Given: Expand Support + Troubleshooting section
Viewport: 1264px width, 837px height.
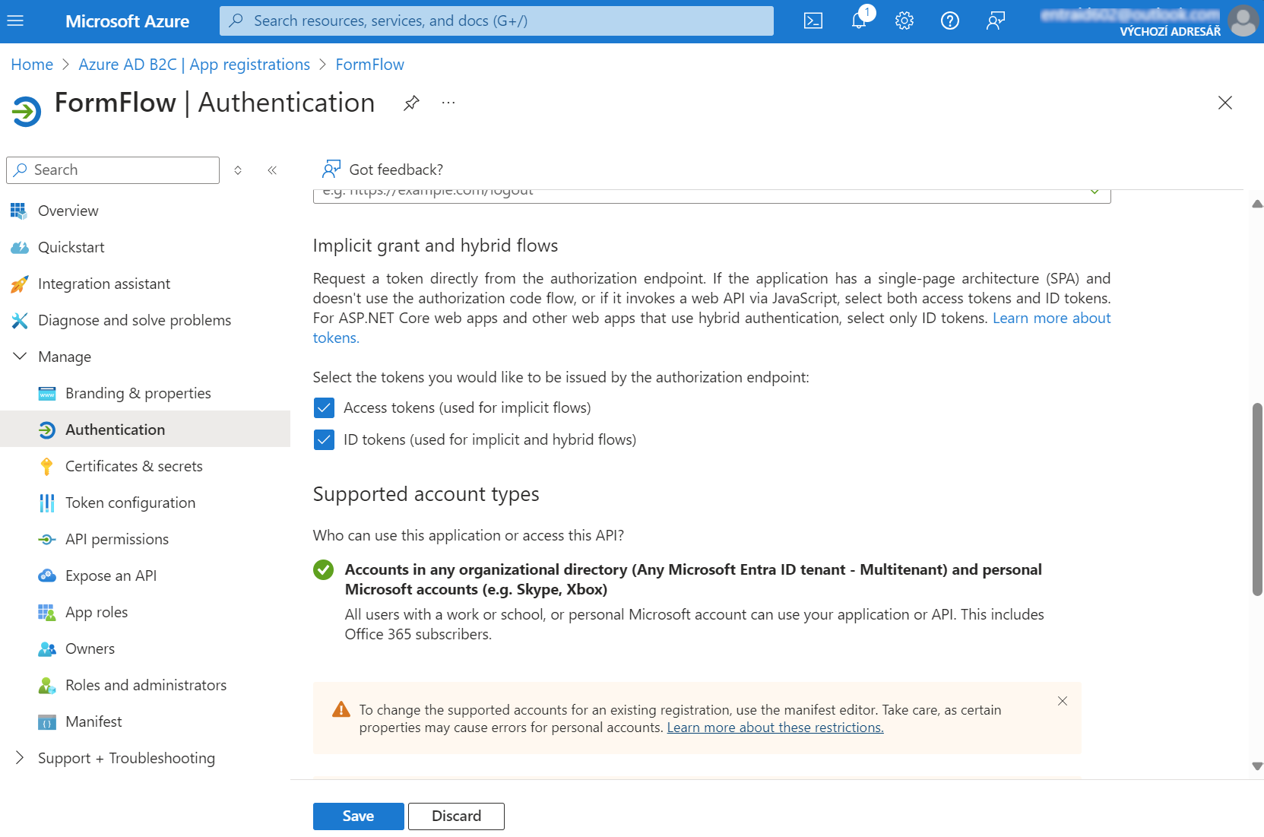Looking at the screenshot, I should (x=21, y=758).
